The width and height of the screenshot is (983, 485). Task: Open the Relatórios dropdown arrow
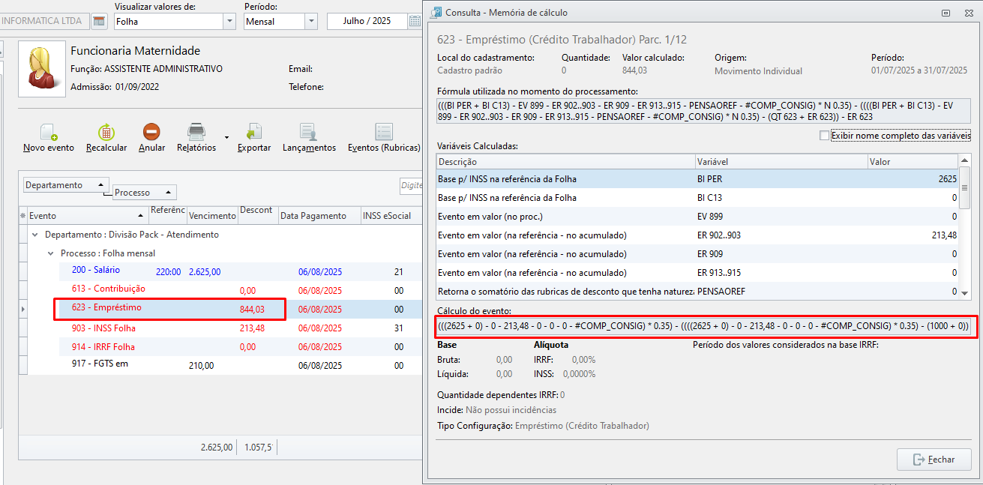(226, 138)
